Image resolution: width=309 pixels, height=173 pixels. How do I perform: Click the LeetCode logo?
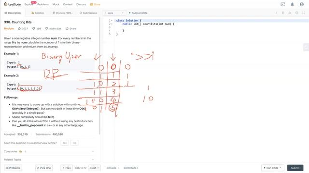click(x=12, y=4)
